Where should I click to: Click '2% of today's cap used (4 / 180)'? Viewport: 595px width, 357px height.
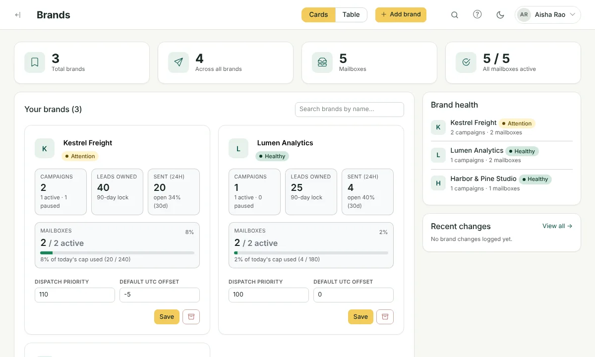(x=277, y=259)
